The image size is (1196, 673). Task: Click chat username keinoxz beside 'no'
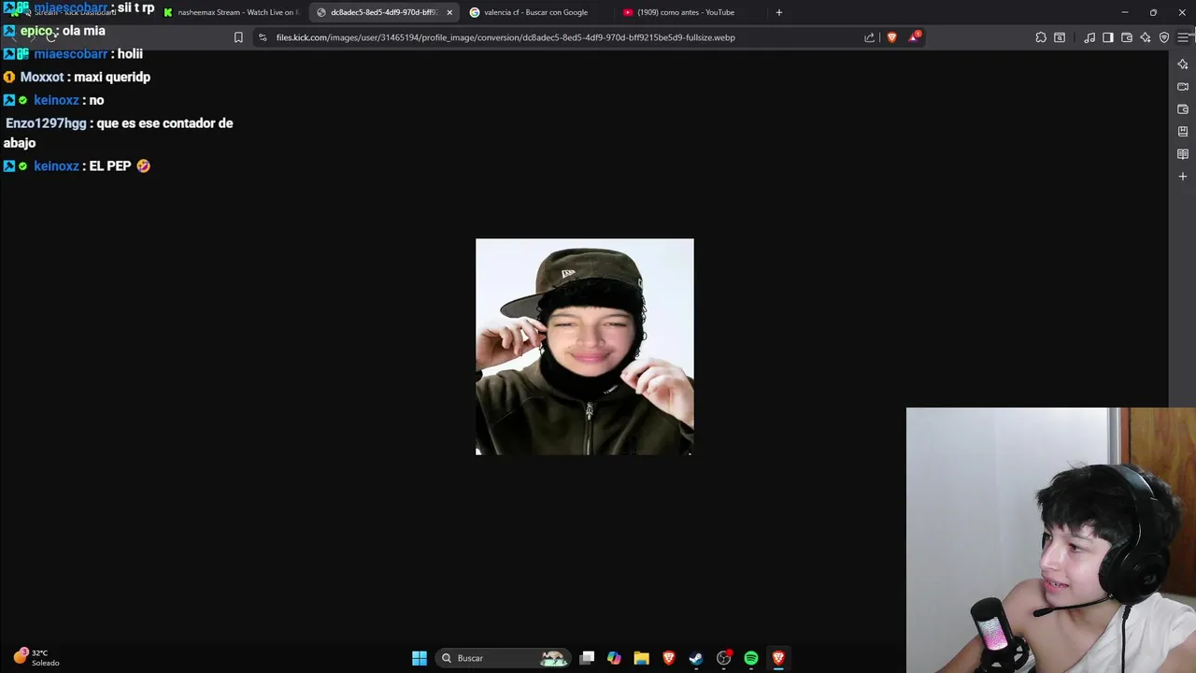(56, 100)
